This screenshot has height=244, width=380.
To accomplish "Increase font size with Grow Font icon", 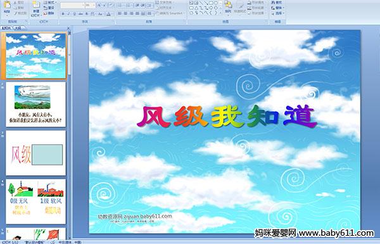I will 99,5.
